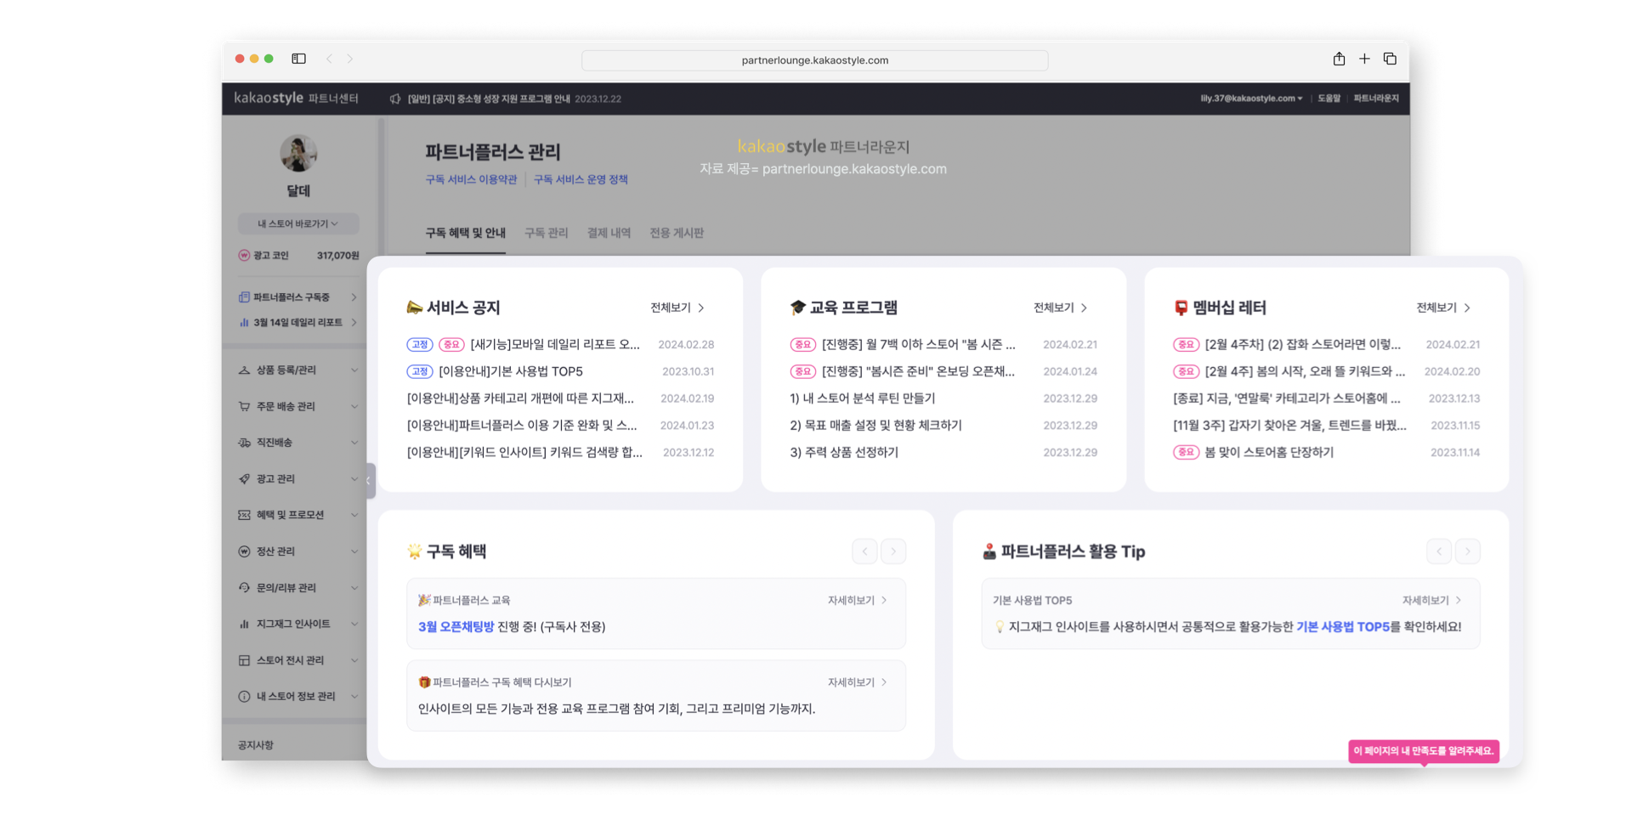Click the 상품 등록/관리 hanger icon

click(x=244, y=370)
